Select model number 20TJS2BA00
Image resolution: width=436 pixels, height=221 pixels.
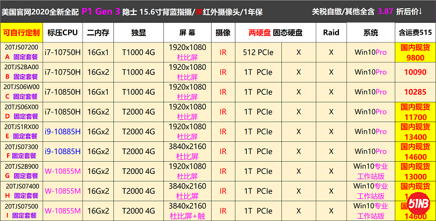click(22, 67)
